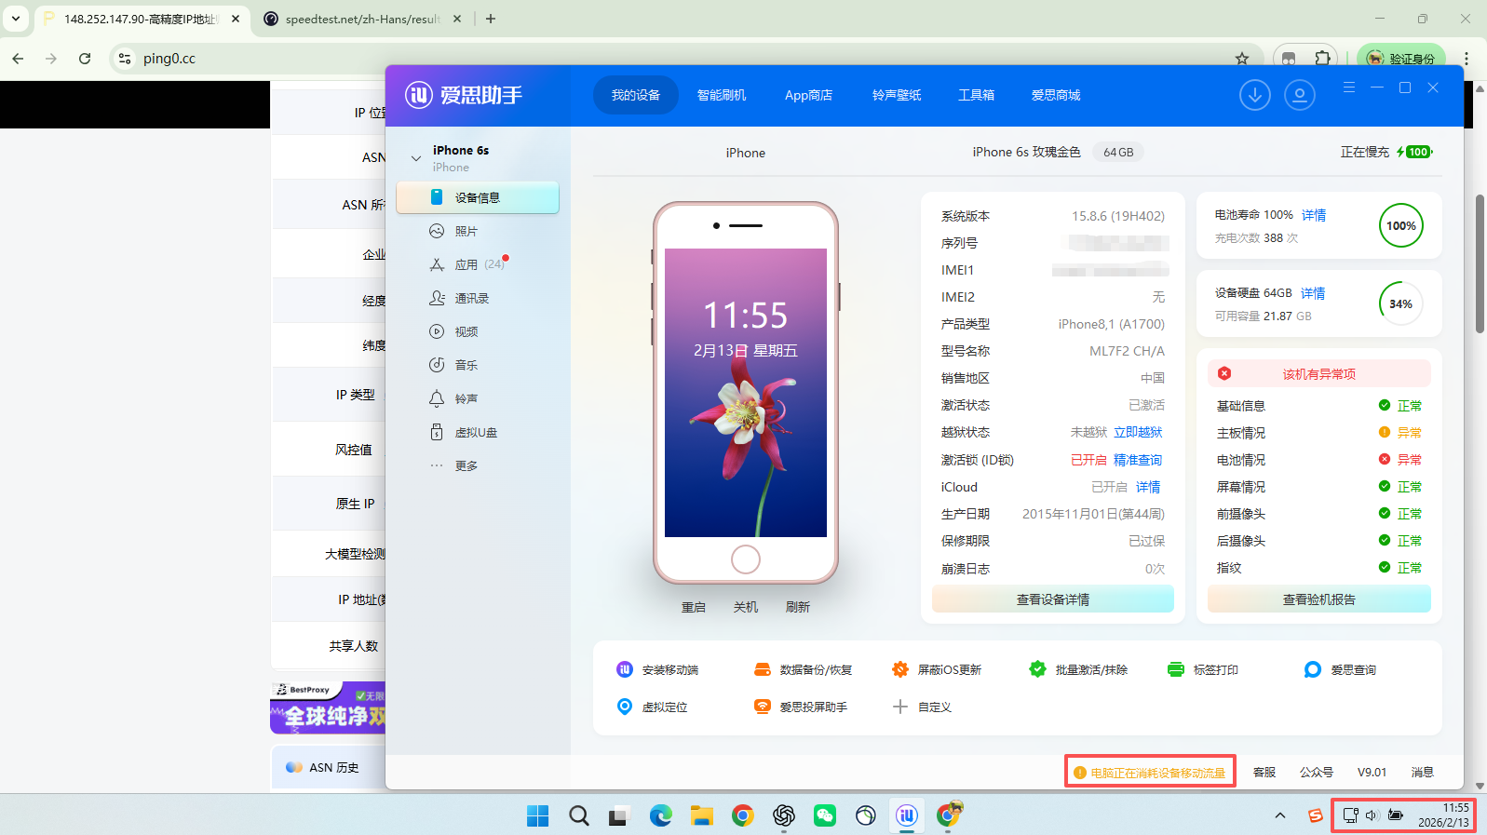Click the 立即越狱 jailbreak link
Screen dimensions: 1487x835
pyautogui.click(x=1138, y=433)
